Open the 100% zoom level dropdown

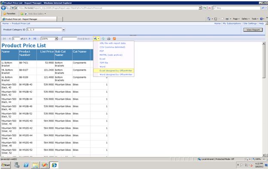point(56,39)
